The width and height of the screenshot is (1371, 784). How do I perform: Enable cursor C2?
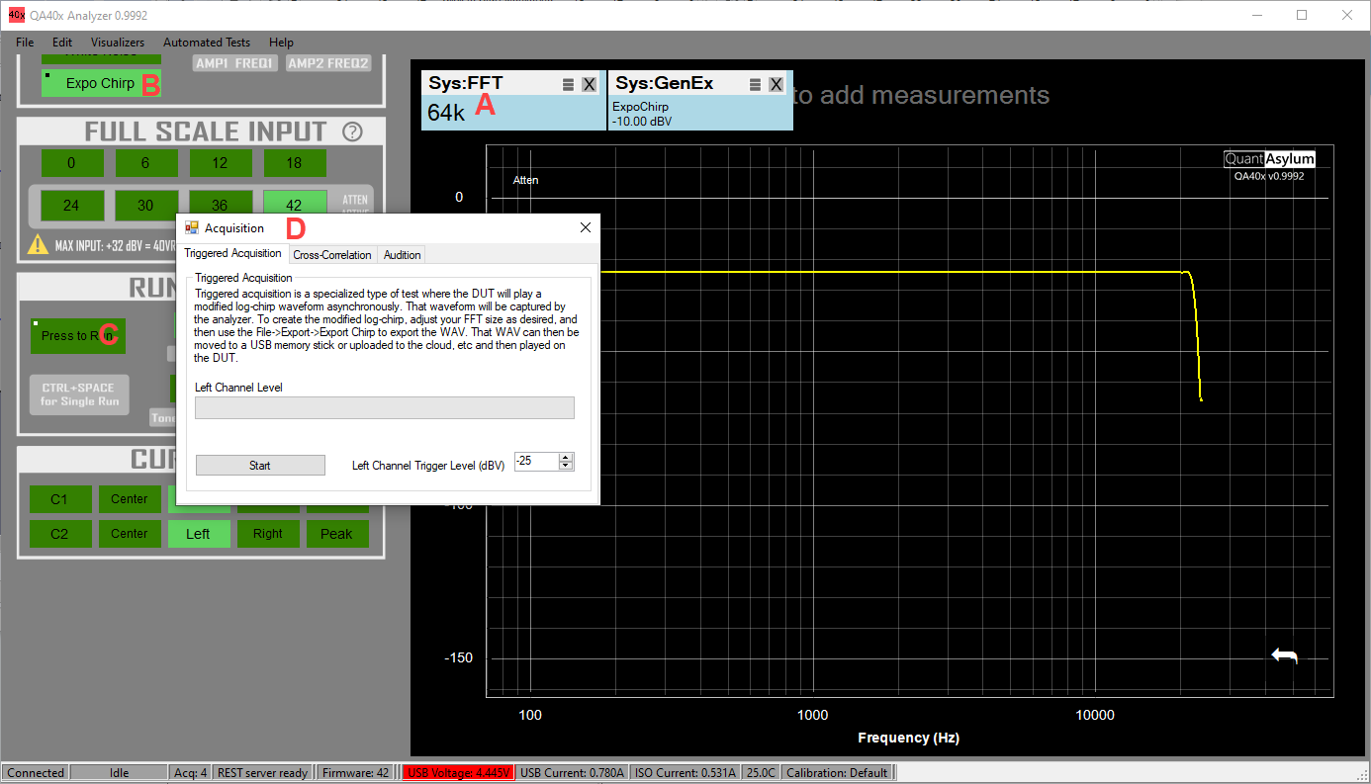(x=60, y=534)
